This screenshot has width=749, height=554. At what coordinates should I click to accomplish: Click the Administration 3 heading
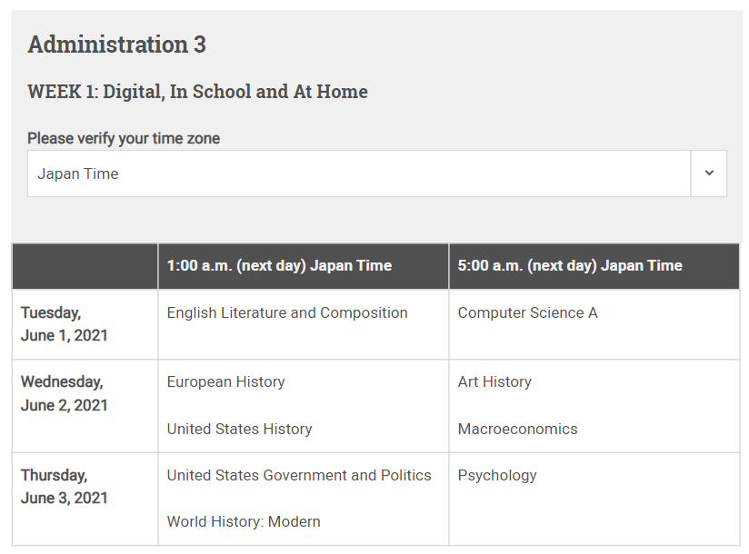(x=117, y=45)
